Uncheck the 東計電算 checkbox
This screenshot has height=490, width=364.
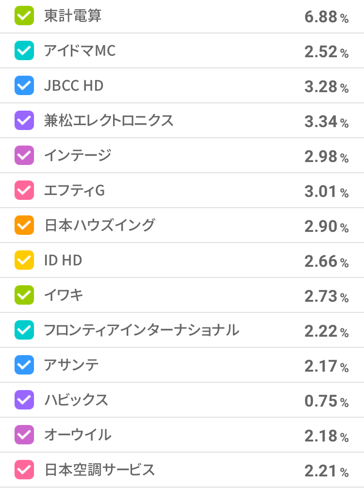tap(24, 16)
